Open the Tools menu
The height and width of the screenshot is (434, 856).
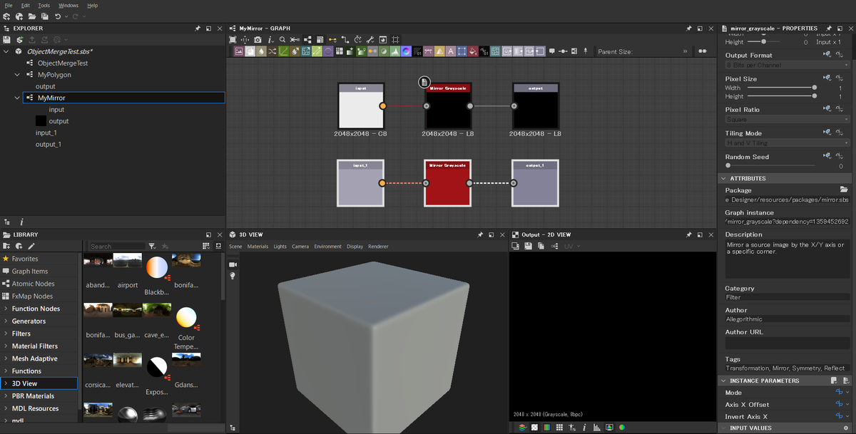pos(44,5)
